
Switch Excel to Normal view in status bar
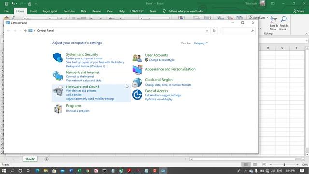click(x=246, y=164)
